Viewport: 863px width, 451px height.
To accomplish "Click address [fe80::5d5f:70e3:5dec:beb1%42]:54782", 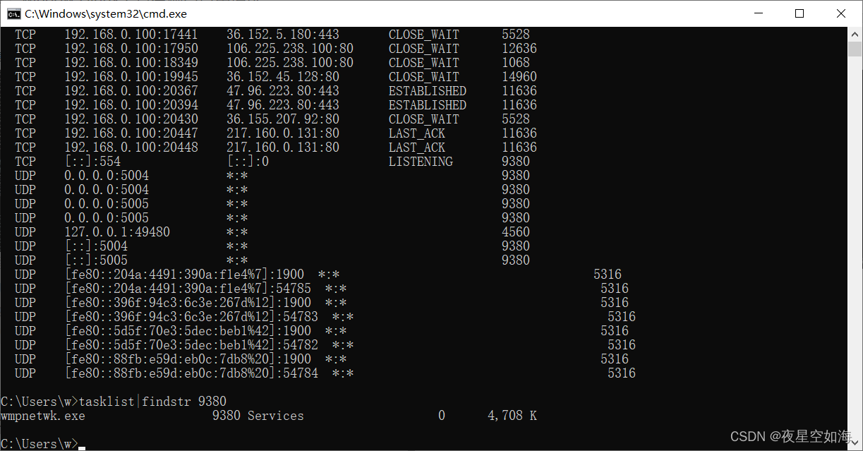I will point(191,345).
